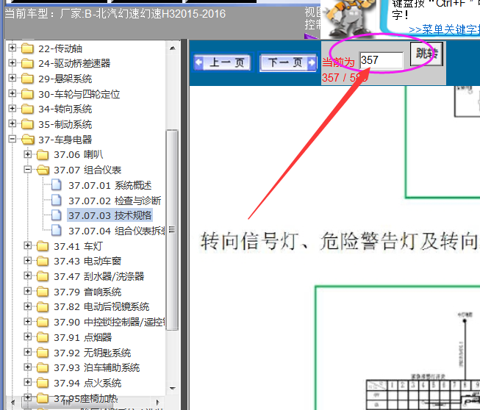Image resolution: width=480 pixels, height=410 pixels.
Task: Click the 37.79 音响系统 folder icon
Action: (x=43, y=292)
